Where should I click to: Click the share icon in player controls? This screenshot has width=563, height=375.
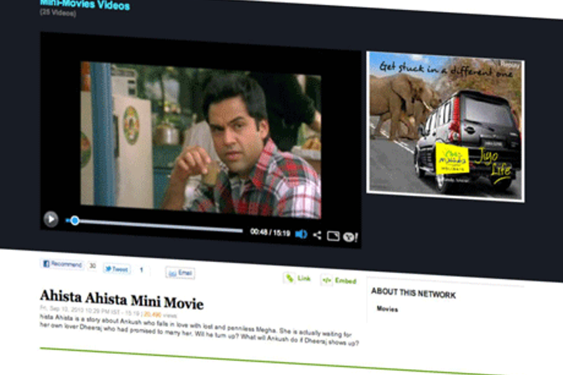coord(317,235)
